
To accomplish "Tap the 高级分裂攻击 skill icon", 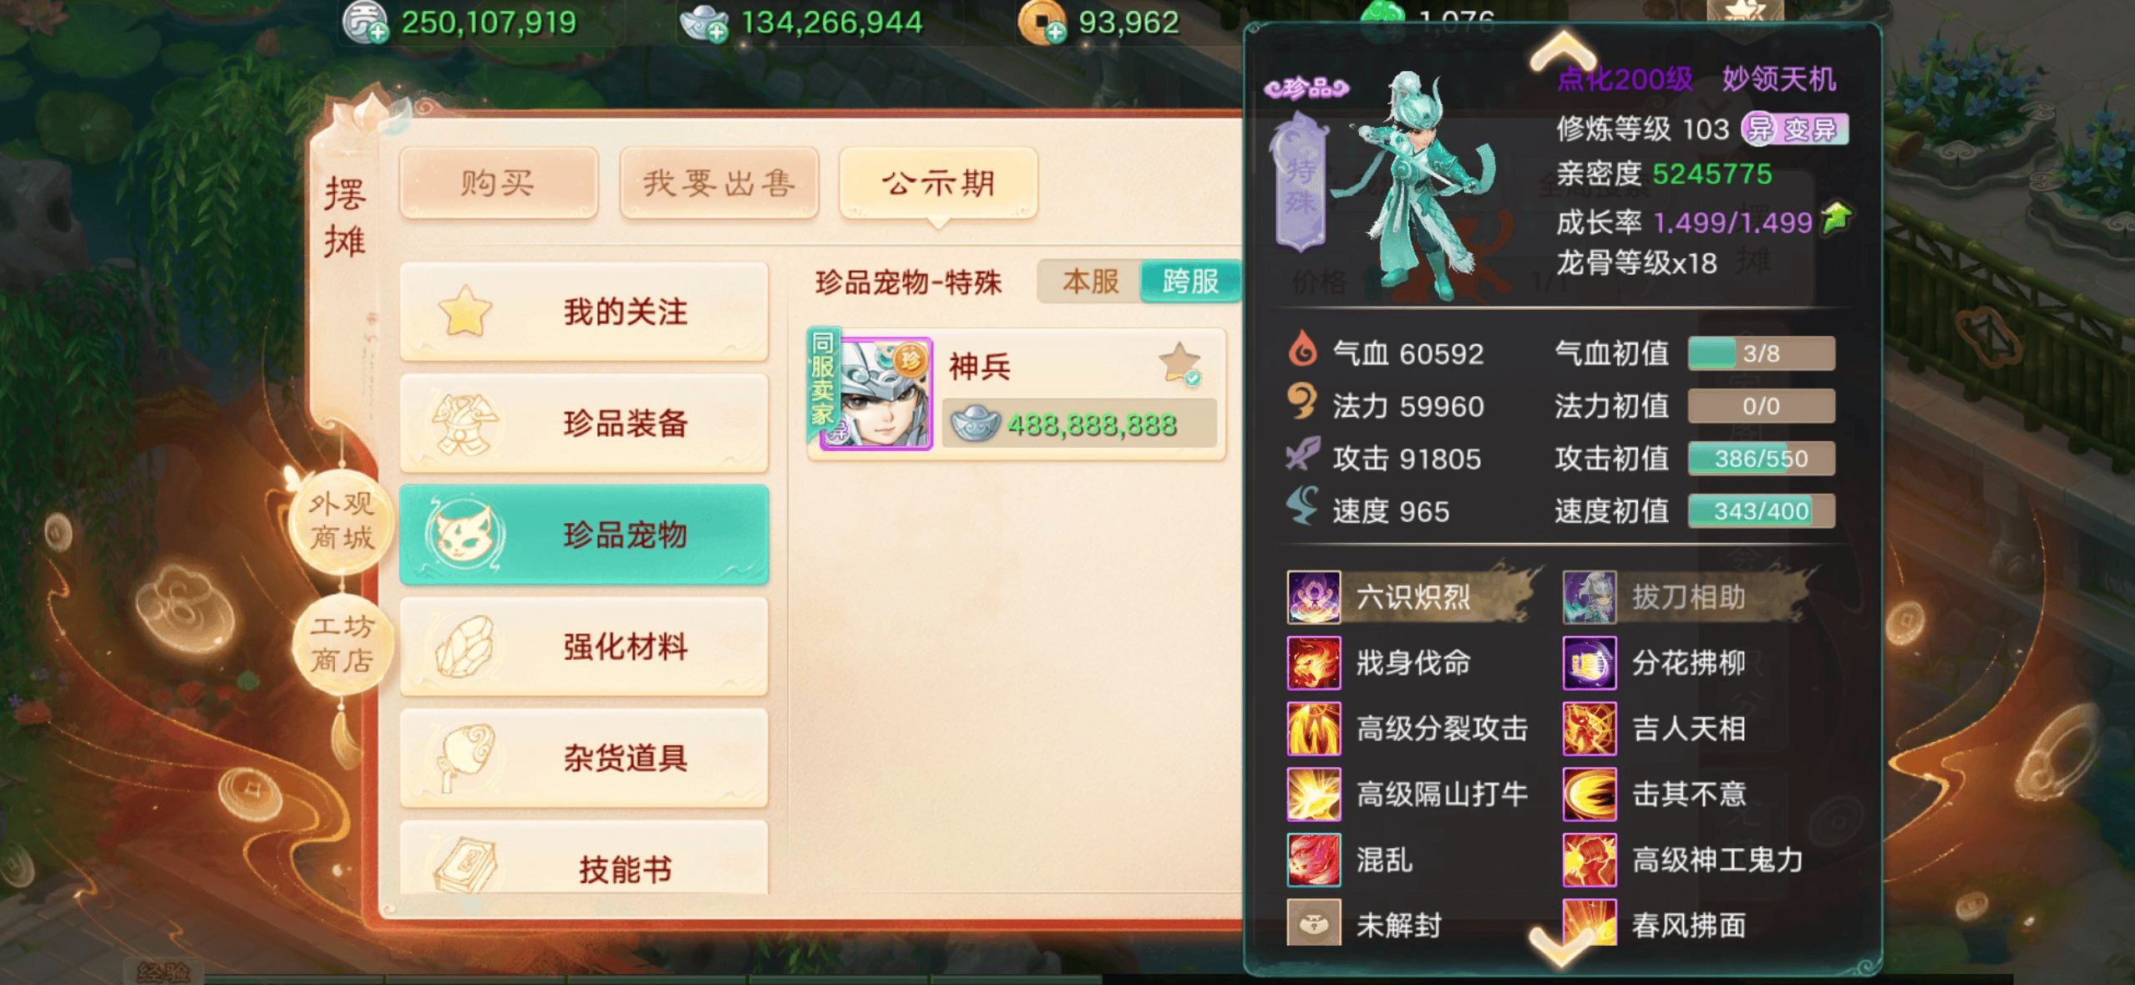I will point(1313,729).
